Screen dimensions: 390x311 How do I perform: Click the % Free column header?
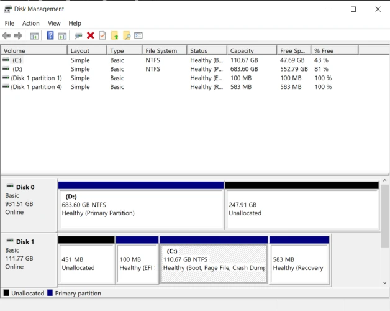click(x=324, y=51)
